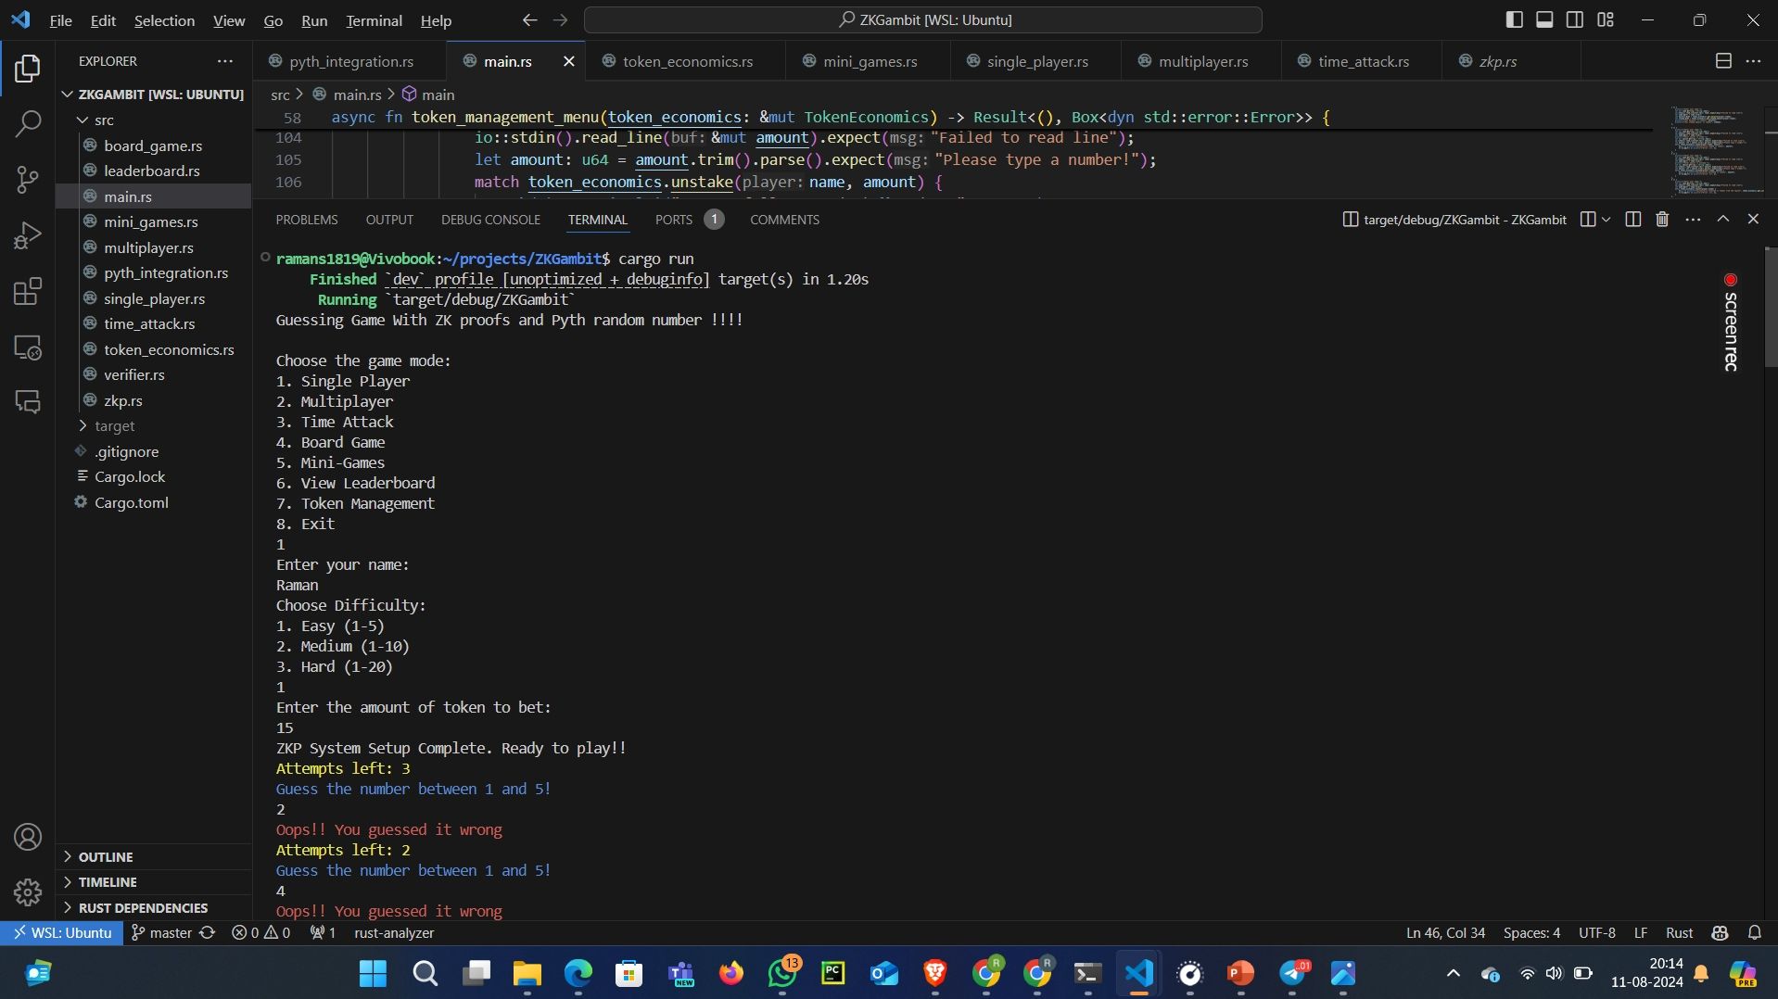Open Manage settings gear

[x=28, y=892]
